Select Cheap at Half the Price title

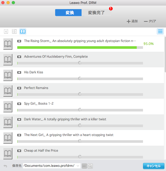point(41,150)
